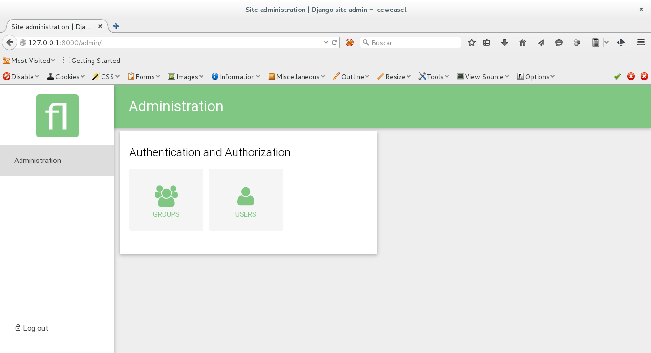
Task: Open the Forms dropdown menu
Action: point(144,77)
